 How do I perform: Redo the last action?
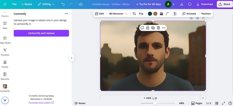71,4
